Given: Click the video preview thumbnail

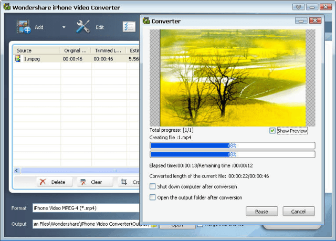Looking at the screenshot, I should point(233,78).
